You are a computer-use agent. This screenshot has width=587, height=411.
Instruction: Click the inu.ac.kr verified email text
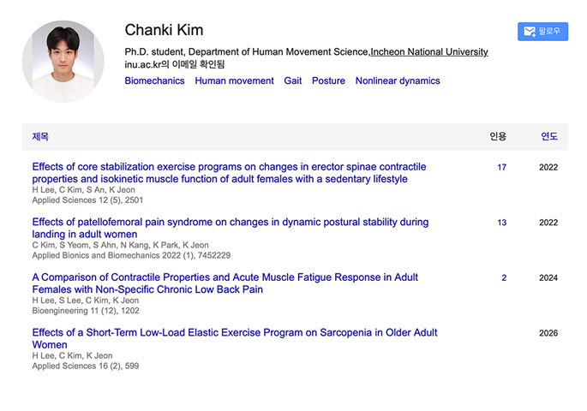click(x=179, y=65)
